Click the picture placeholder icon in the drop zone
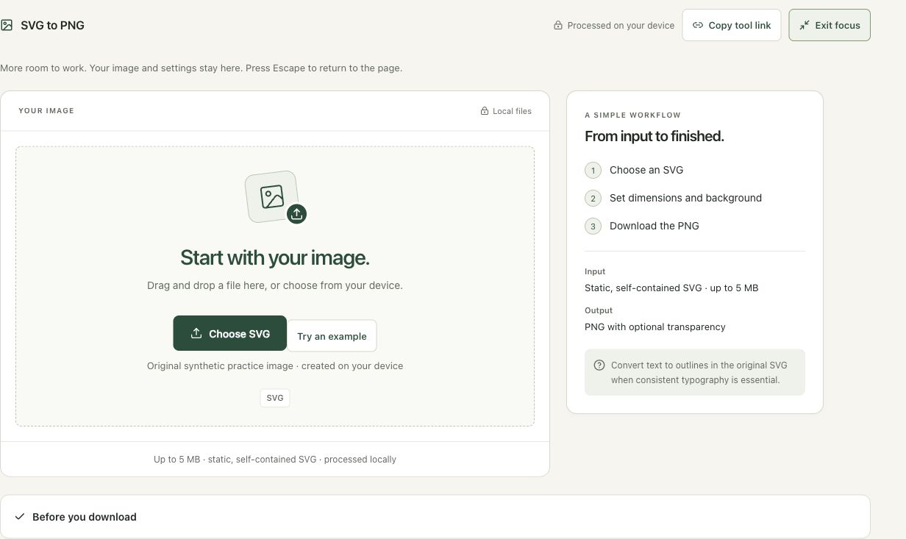This screenshot has width=906, height=539. [271, 196]
